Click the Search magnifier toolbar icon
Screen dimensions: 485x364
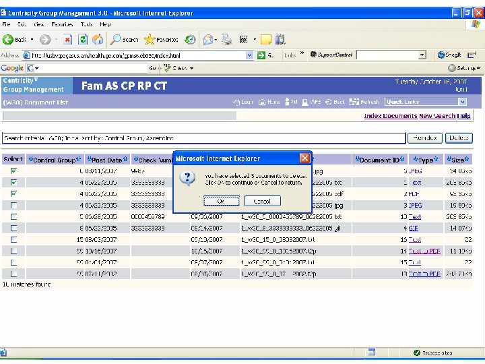115,40
